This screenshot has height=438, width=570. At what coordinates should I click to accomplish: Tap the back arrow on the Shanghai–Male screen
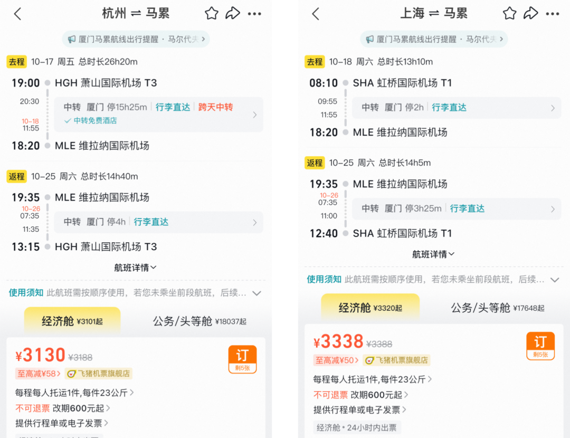(316, 14)
